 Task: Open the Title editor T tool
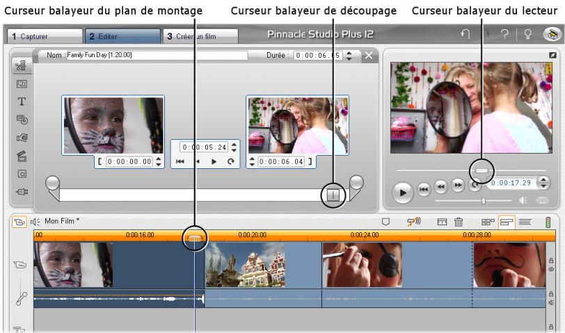tap(22, 101)
